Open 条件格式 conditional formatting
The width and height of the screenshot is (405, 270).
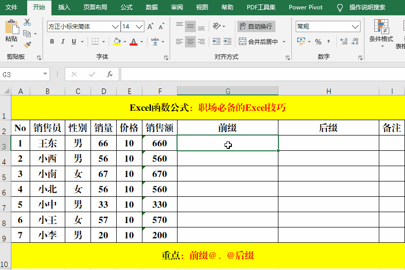coord(381,33)
